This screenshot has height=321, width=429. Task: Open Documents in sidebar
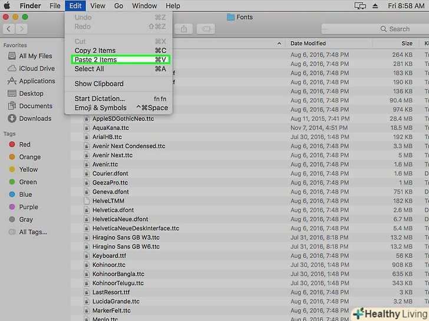pyautogui.click(x=30, y=106)
